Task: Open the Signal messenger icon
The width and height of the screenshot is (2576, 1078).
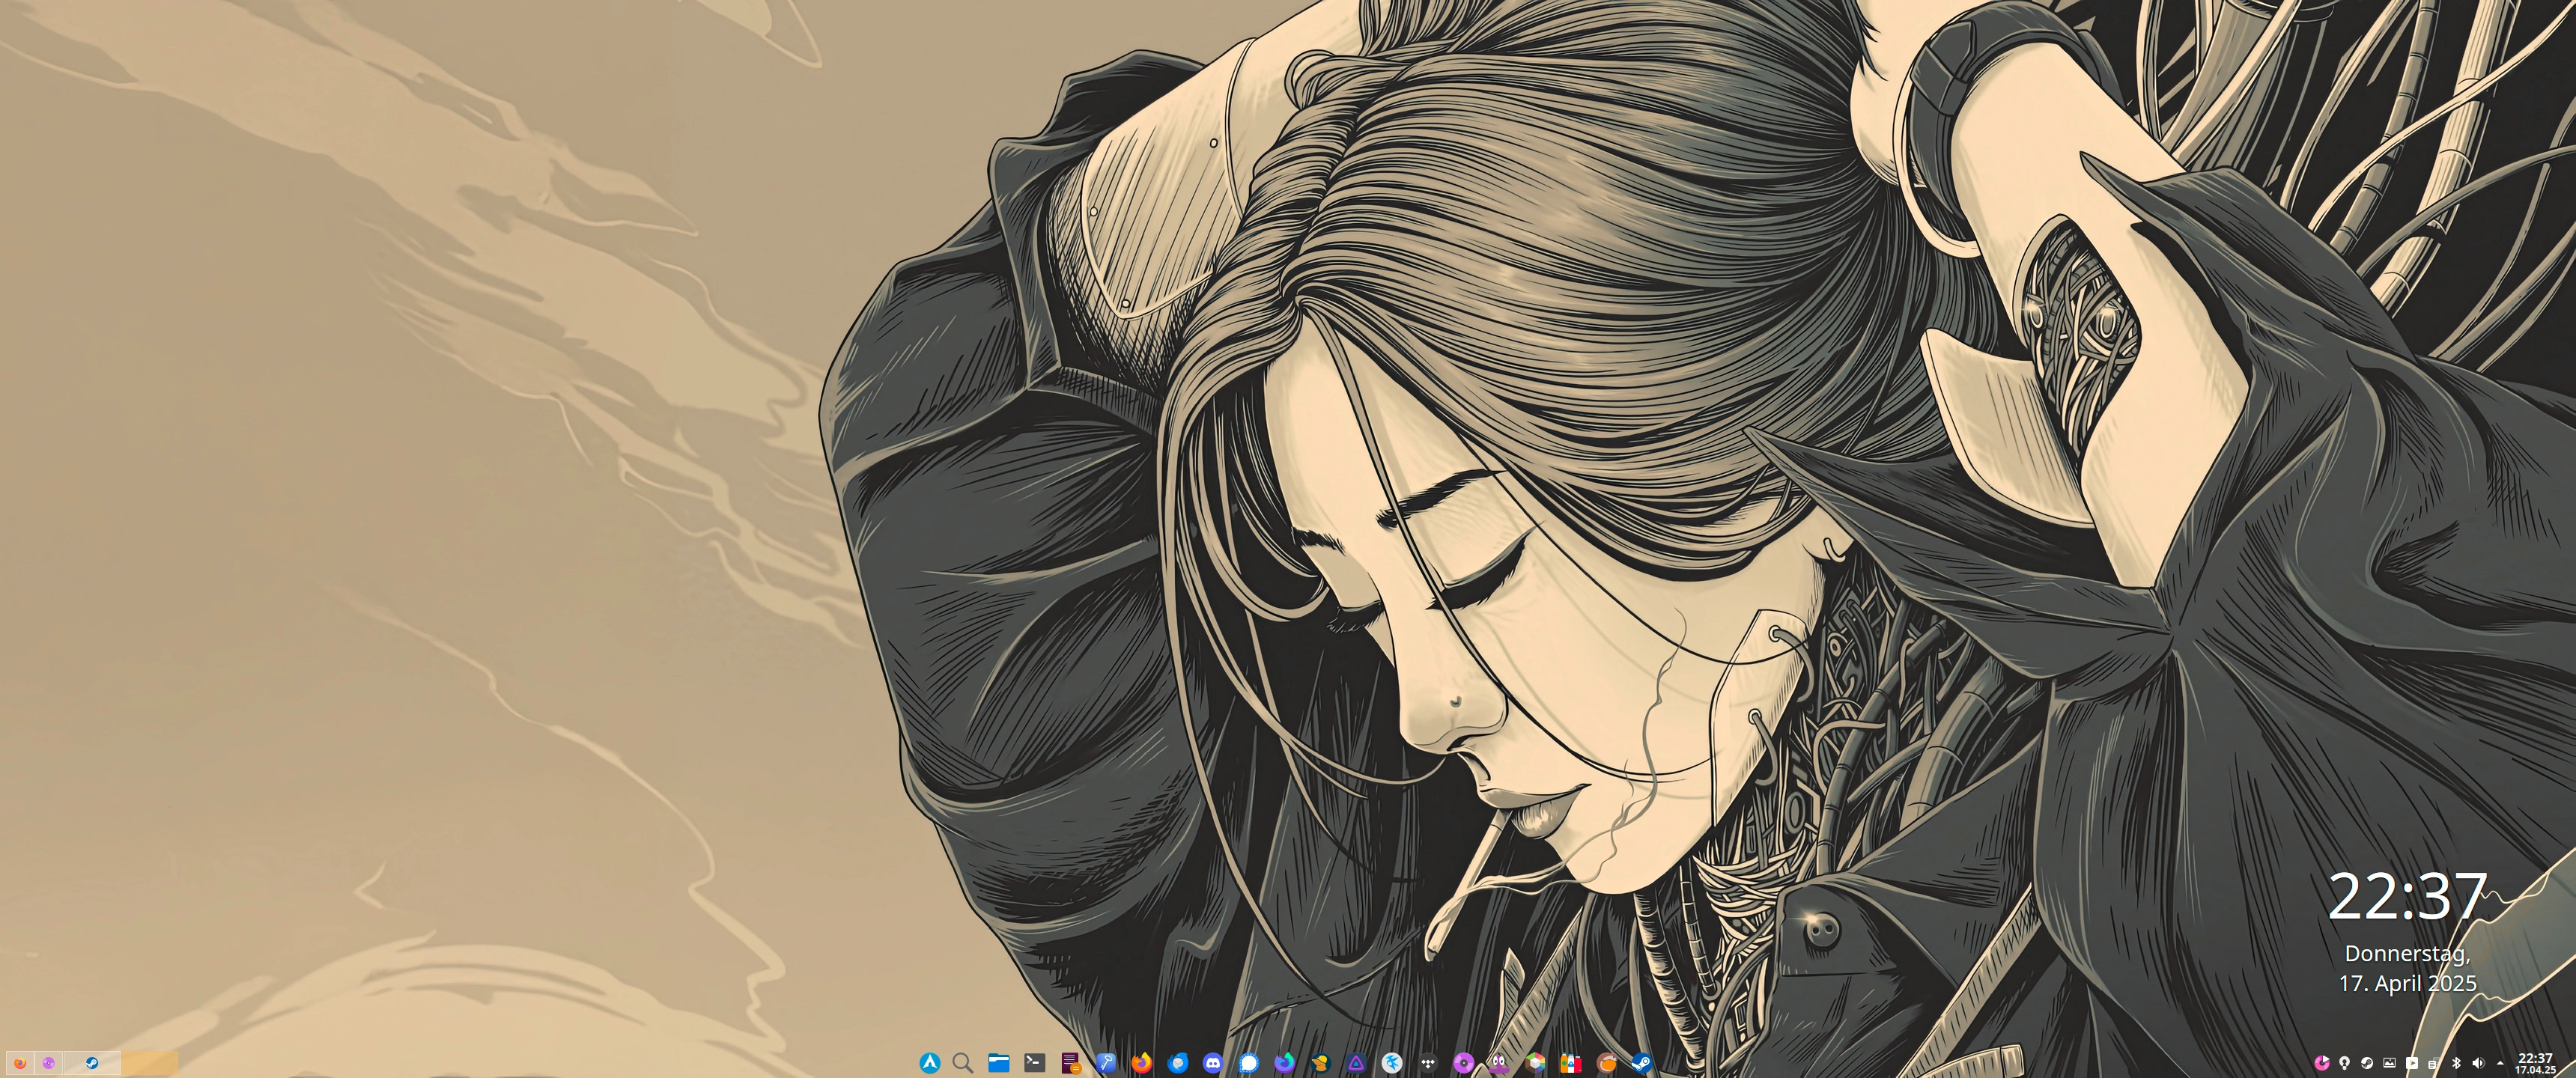Action: click(1249, 1063)
